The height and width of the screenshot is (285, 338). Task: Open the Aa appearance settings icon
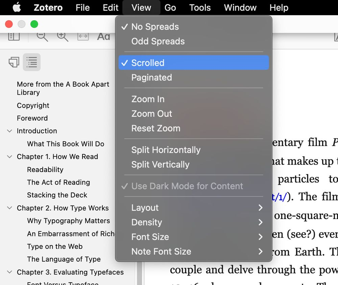click(103, 37)
